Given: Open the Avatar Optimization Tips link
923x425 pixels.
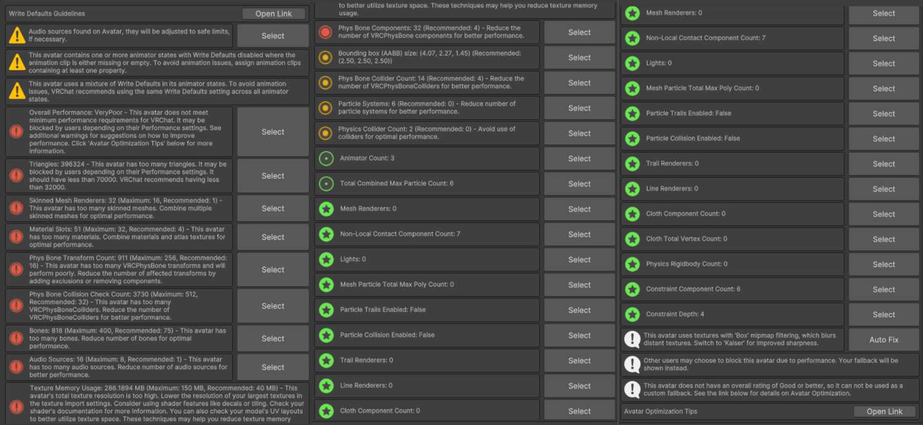Looking at the screenshot, I should [884, 411].
